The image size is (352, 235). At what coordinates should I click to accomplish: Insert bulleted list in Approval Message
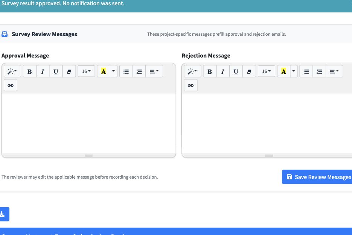[x=126, y=71]
